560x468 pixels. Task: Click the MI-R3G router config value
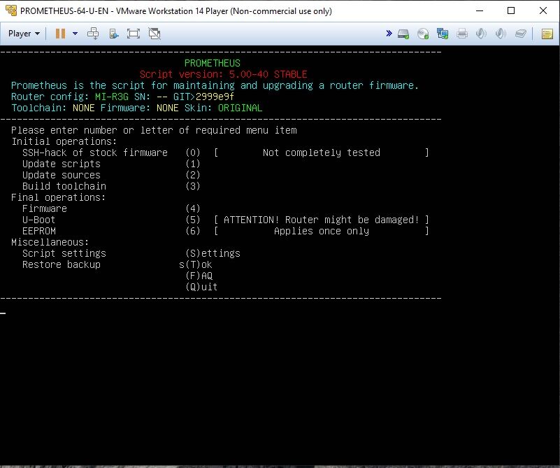tap(111, 97)
